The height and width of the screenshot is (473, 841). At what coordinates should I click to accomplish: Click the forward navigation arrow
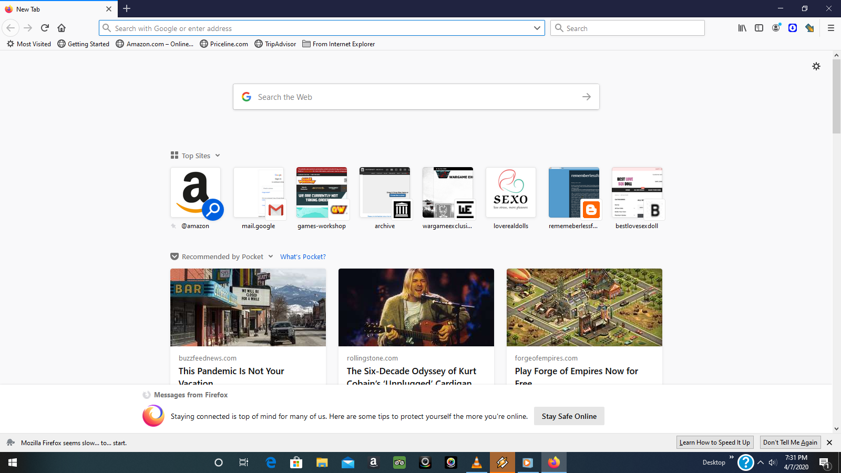point(28,28)
